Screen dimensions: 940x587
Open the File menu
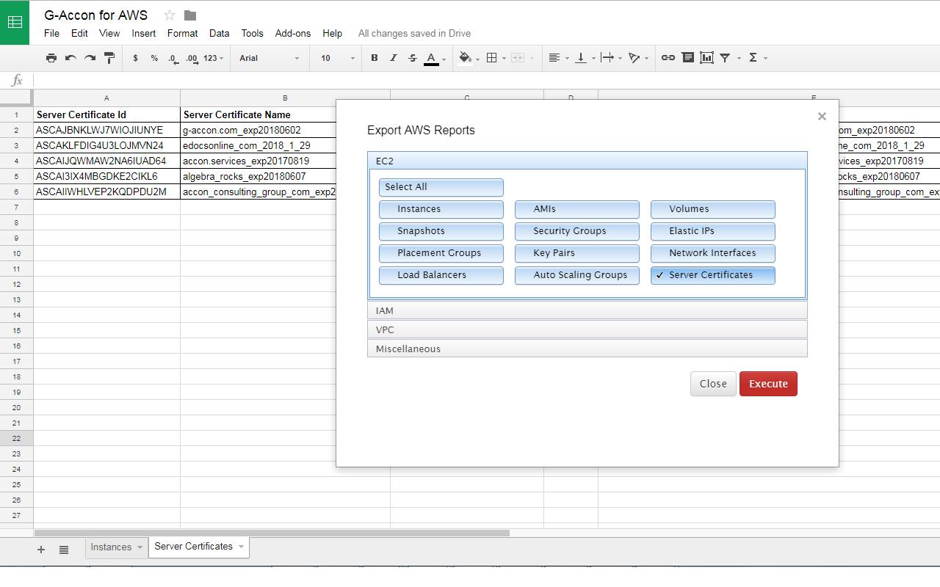[51, 33]
